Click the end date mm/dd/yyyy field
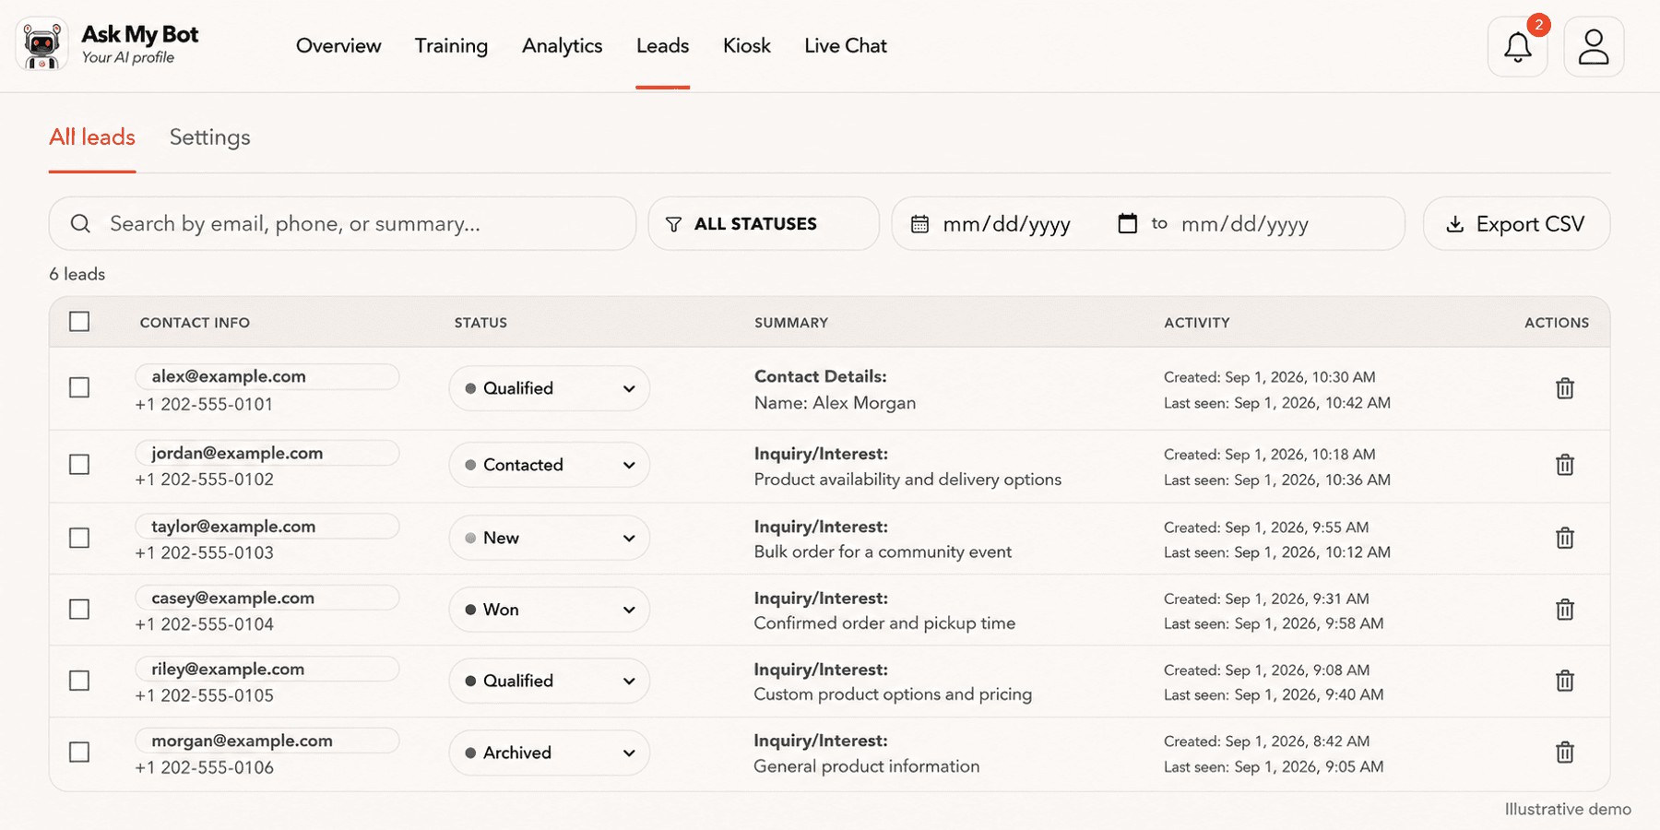Image resolution: width=1660 pixels, height=830 pixels. click(x=1245, y=224)
